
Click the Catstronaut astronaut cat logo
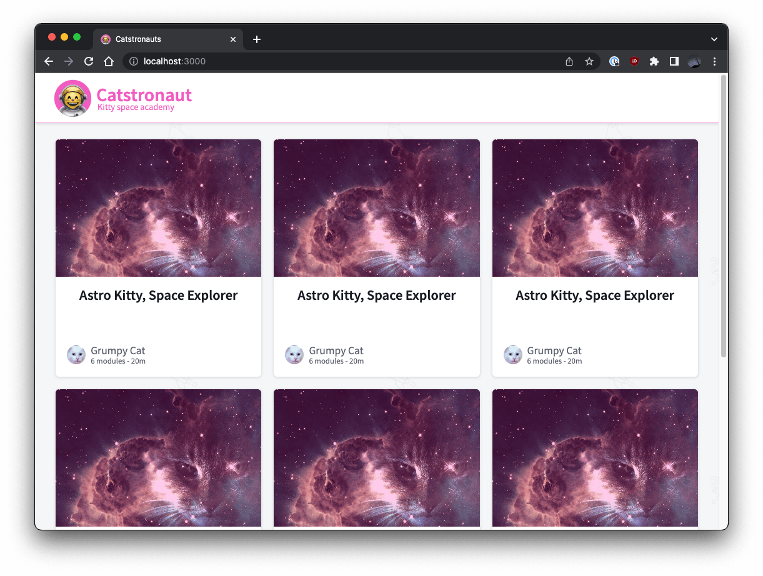coord(73,98)
